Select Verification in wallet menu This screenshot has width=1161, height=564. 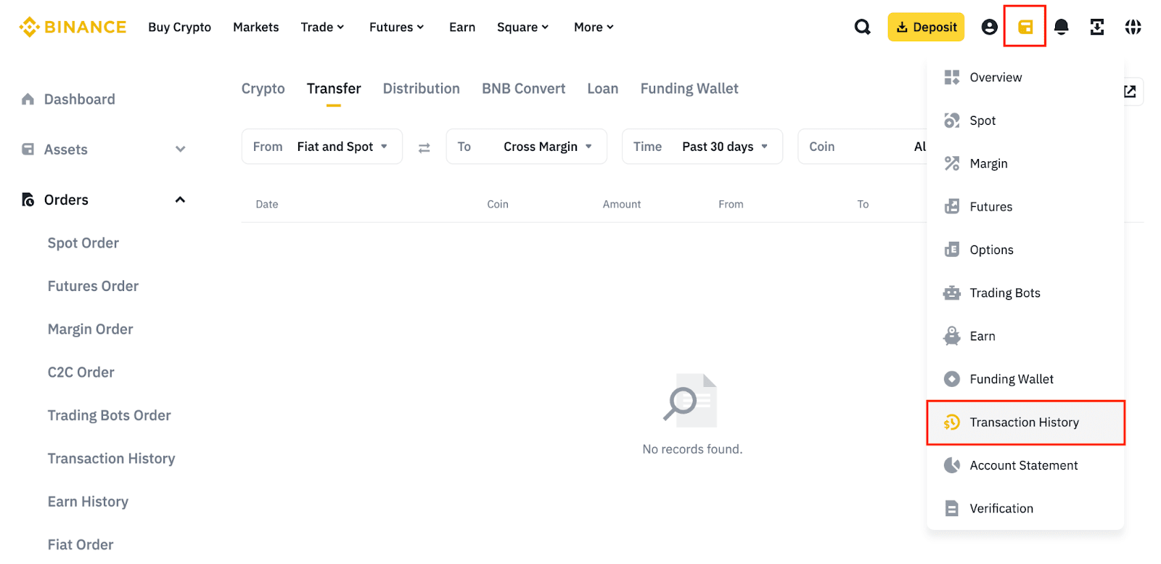coord(1025,508)
